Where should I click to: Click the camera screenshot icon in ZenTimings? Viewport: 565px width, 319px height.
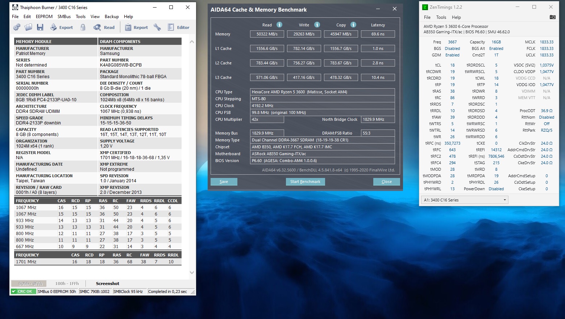(552, 17)
